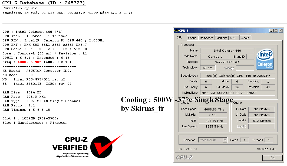Click the Cores count field
The height and width of the screenshot is (166, 287).
pyautogui.click(x=244, y=140)
